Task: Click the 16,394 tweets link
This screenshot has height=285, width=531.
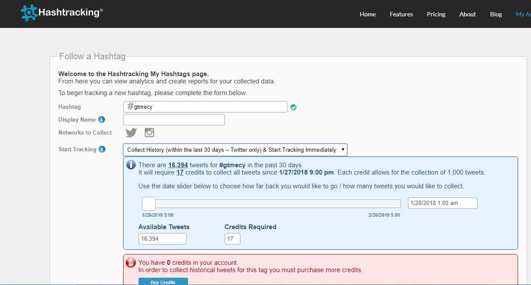Action: click(178, 165)
